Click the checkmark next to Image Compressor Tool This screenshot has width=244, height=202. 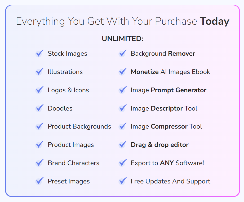(122, 126)
